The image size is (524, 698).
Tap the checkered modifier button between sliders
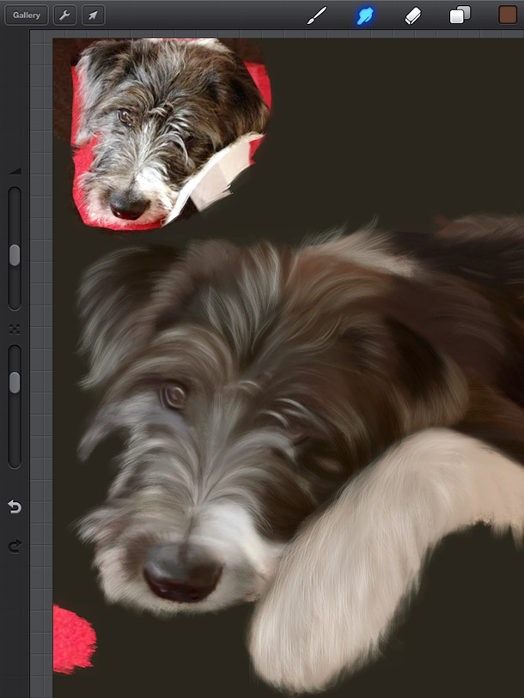pyautogui.click(x=15, y=329)
